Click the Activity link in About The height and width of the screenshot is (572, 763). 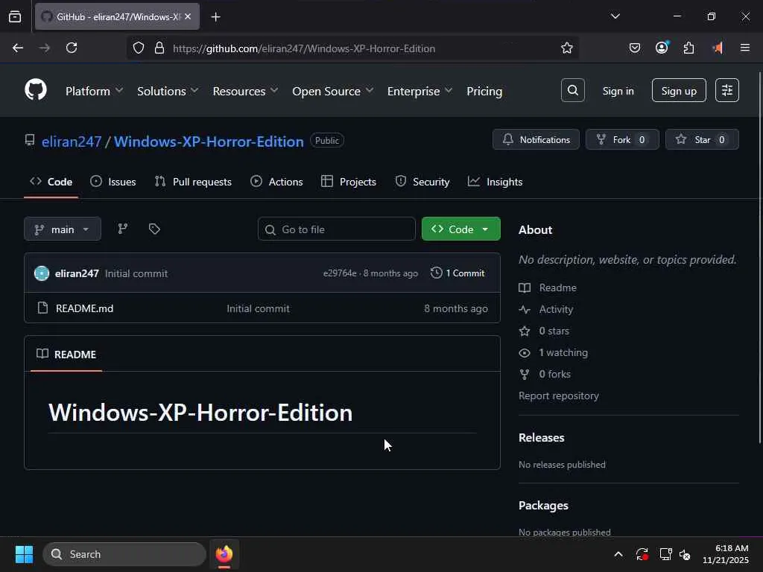(x=556, y=309)
